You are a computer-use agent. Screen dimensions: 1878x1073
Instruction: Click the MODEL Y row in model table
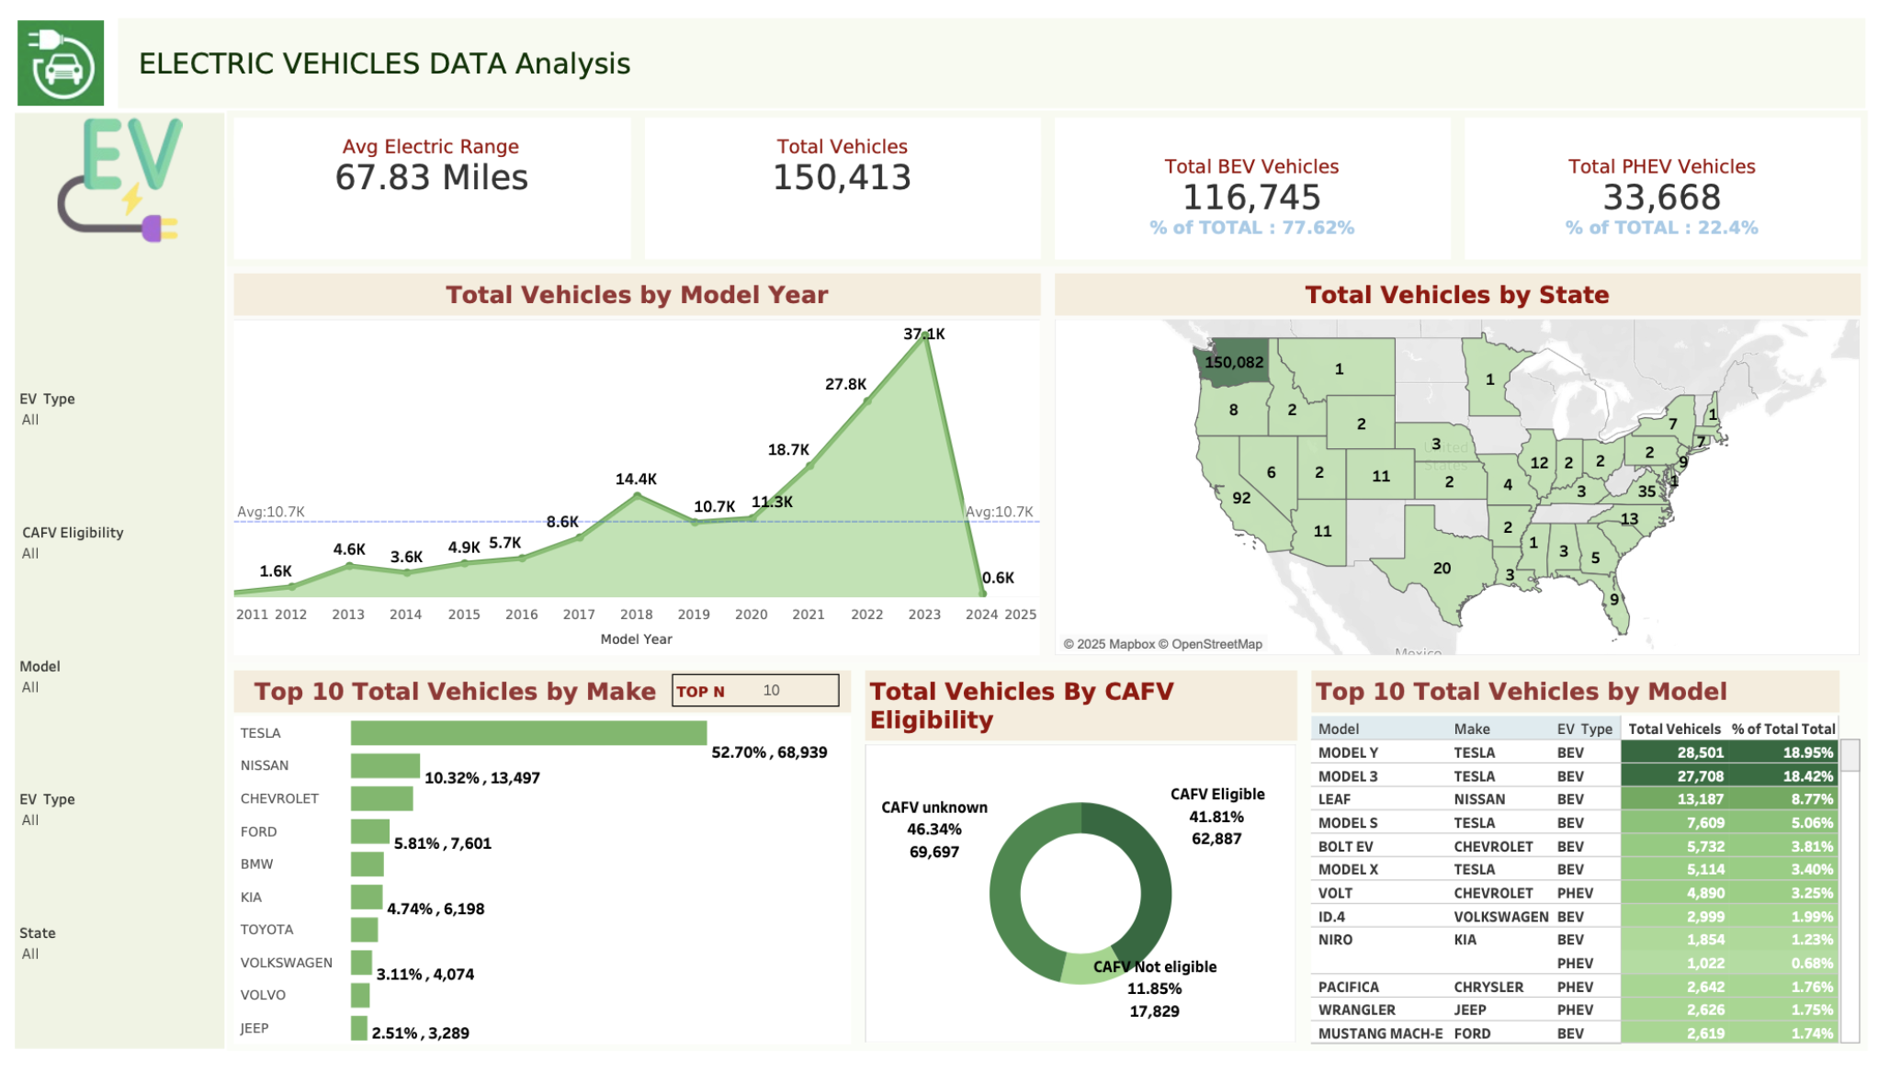[x=1348, y=753]
